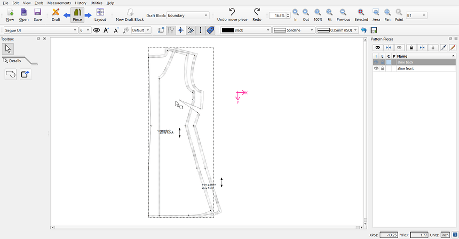Open the Segoe UI font dropdown
Image resolution: width=459 pixels, height=239 pixels.
[41, 30]
